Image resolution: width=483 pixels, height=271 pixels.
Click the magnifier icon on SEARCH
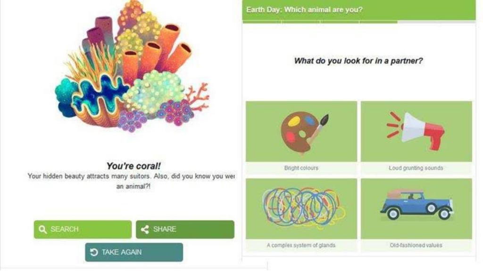coord(43,230)
